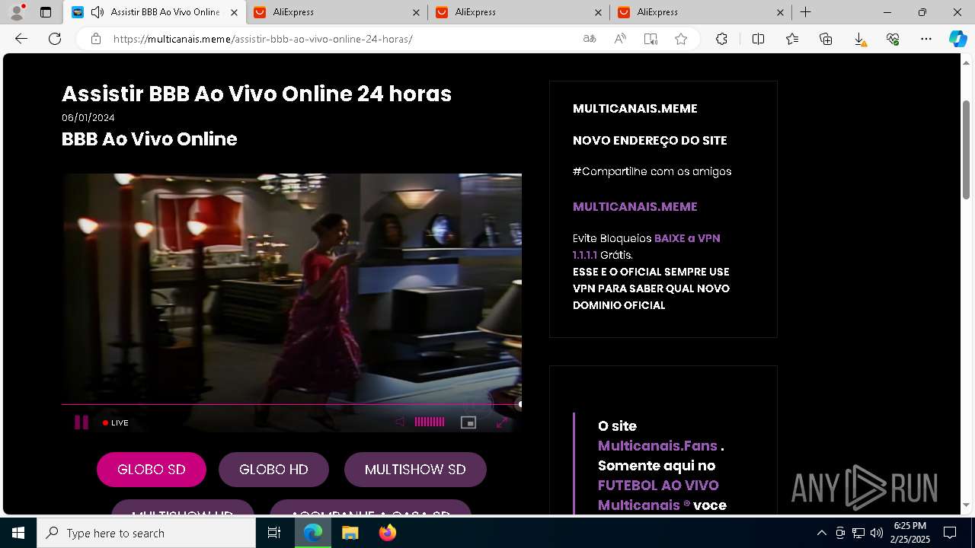Select the GLOBO HD channel

coord(273,470)
